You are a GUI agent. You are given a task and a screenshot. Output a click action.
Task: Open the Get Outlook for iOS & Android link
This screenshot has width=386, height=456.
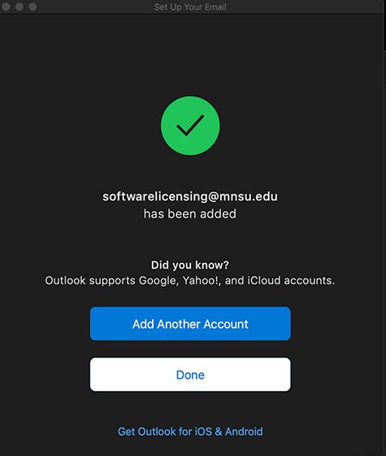tap(190, 432)
